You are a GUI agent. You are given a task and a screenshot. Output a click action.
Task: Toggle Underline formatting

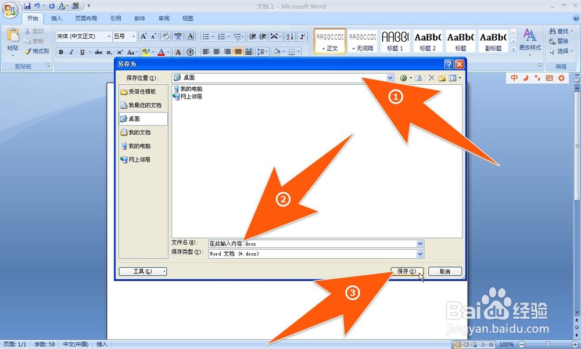tap(83, 52)
